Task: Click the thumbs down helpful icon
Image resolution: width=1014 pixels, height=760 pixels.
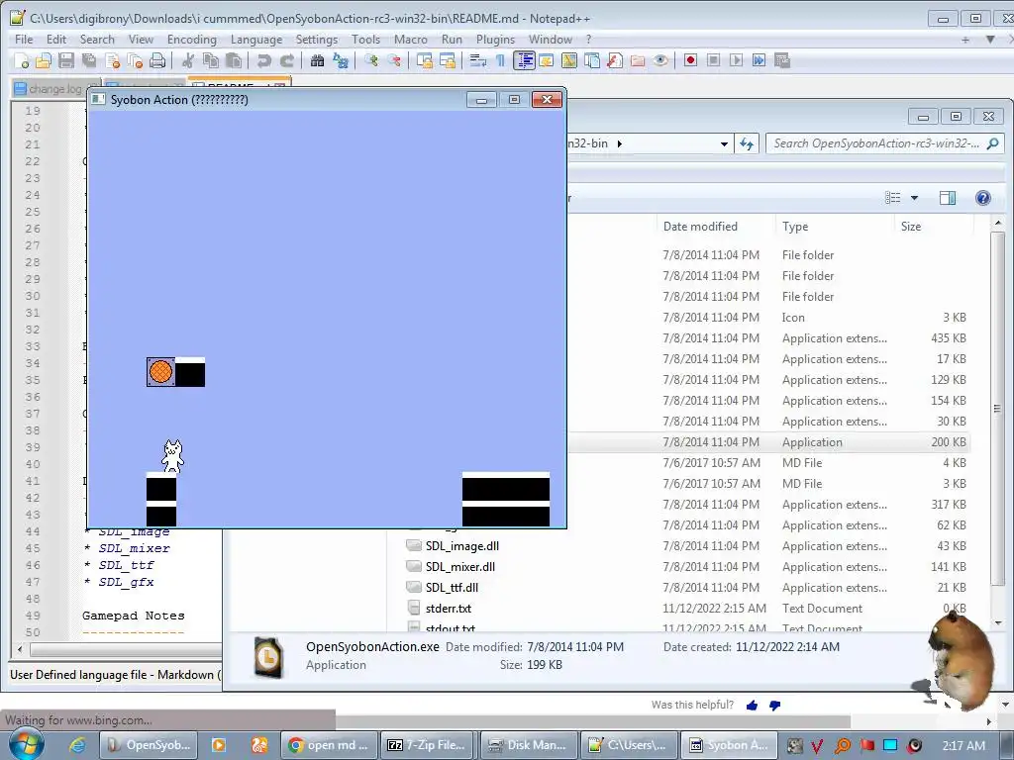Action: pyautogui.click(x=774, y=705)
